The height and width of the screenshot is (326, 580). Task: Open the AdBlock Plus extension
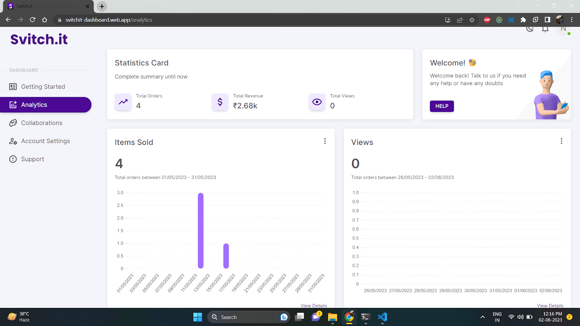point(487,20)
